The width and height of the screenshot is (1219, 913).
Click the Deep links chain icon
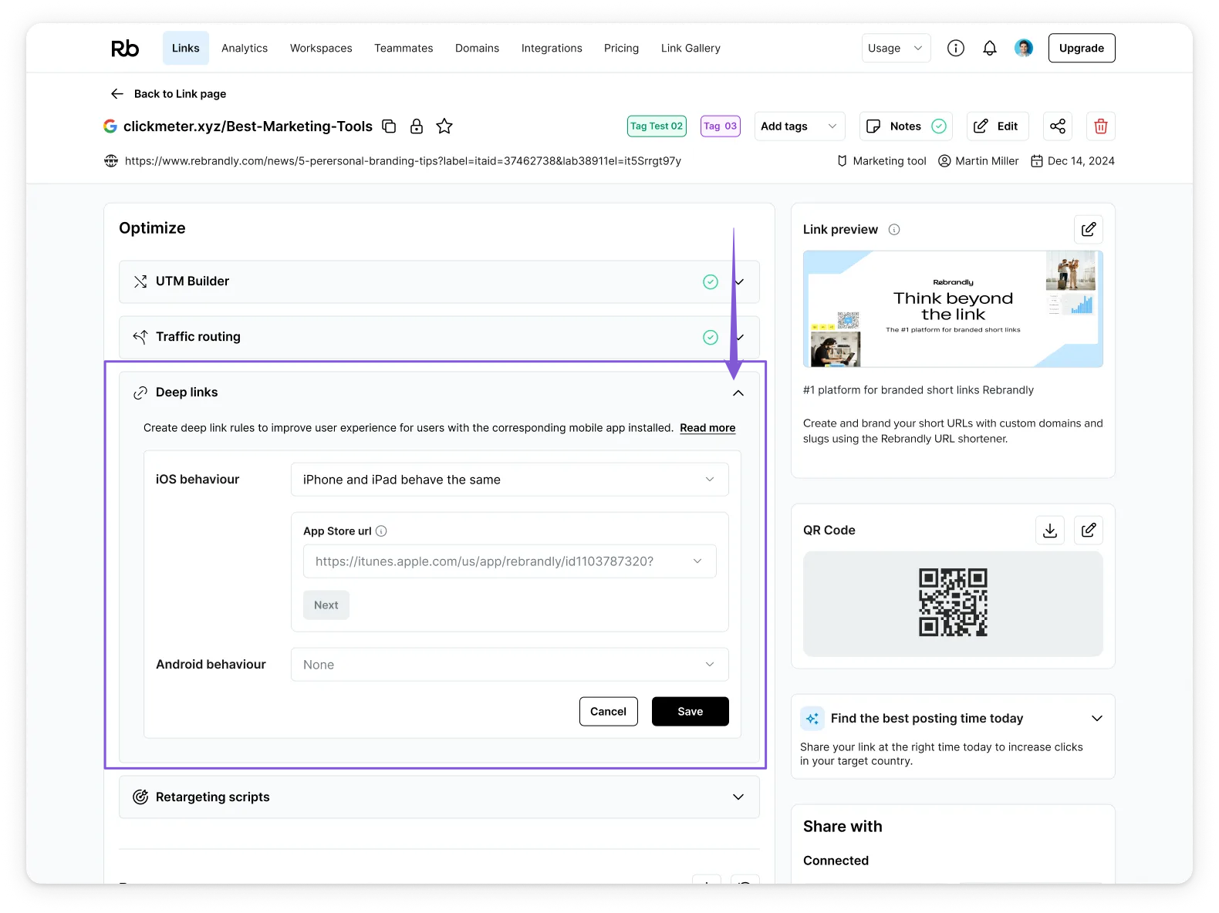[x=140, y=392]
